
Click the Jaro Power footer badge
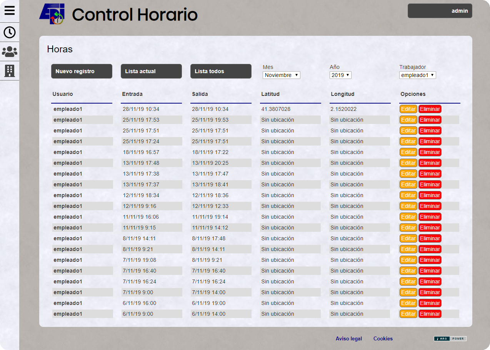[x=450, y=338]
